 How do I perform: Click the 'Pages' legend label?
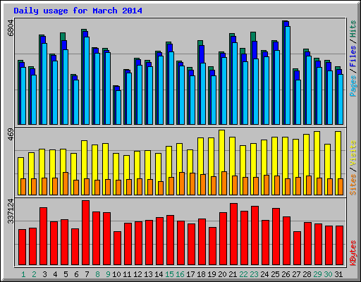[x=353, y=86]
